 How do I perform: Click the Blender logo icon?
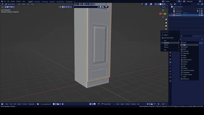pos(2,1)
